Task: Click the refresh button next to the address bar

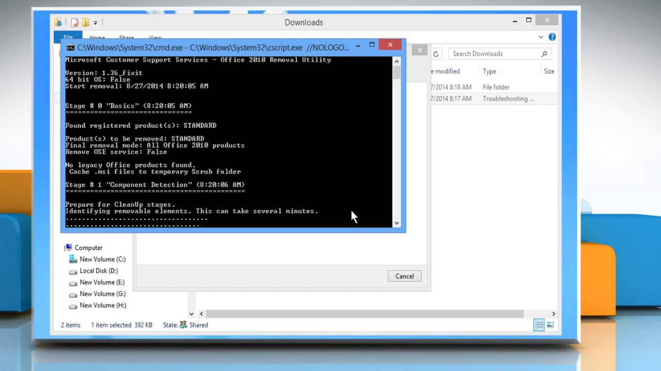Action: click(x=436, y=54)
